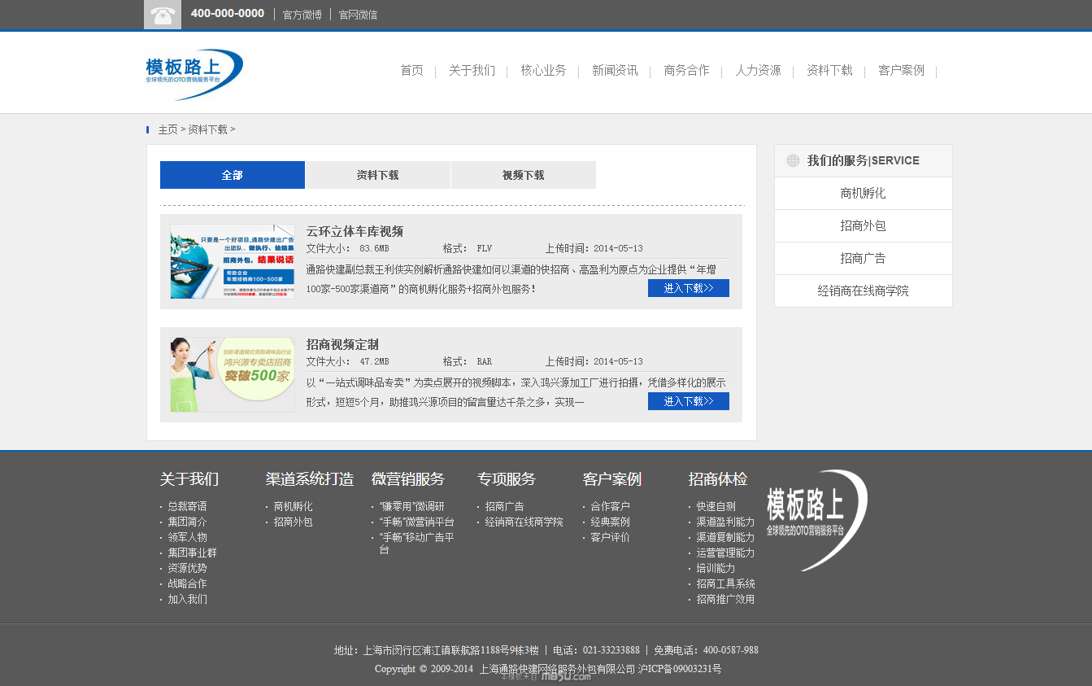Image resolution: width=1092 pixels, height=686 pixels.
Task: Click 主页 in the breadcrumb
Action: point(167,129)
